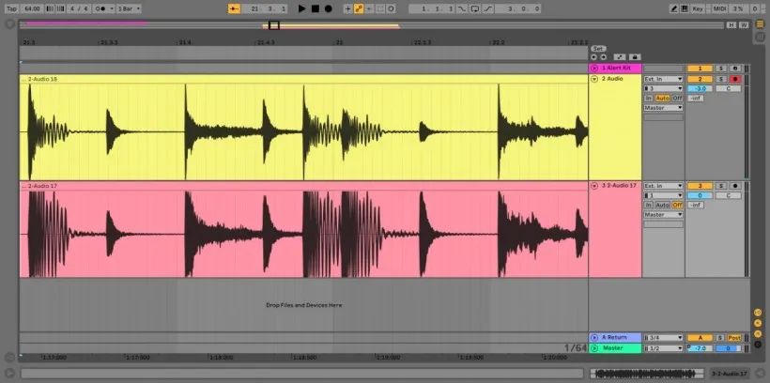Select the tempo field reading 64.00
Image resolution: width=770 pixels, height=383 pixels.
click(32, 8)
